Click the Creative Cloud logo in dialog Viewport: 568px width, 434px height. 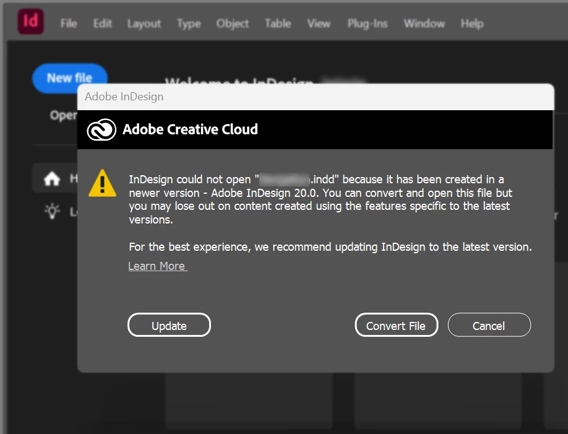(101, 129)
